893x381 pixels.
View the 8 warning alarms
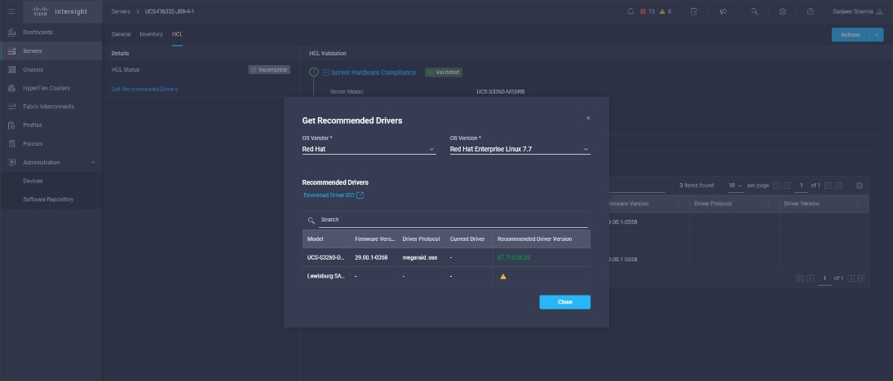[x=665, y=11]
